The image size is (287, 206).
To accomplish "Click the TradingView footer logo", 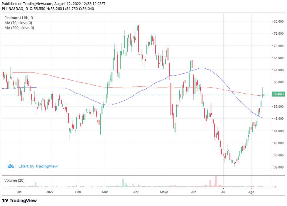I will (x=19, y=200).
